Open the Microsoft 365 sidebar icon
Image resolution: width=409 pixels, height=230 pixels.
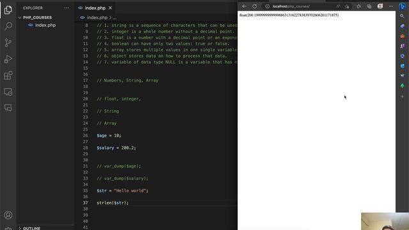402,56
